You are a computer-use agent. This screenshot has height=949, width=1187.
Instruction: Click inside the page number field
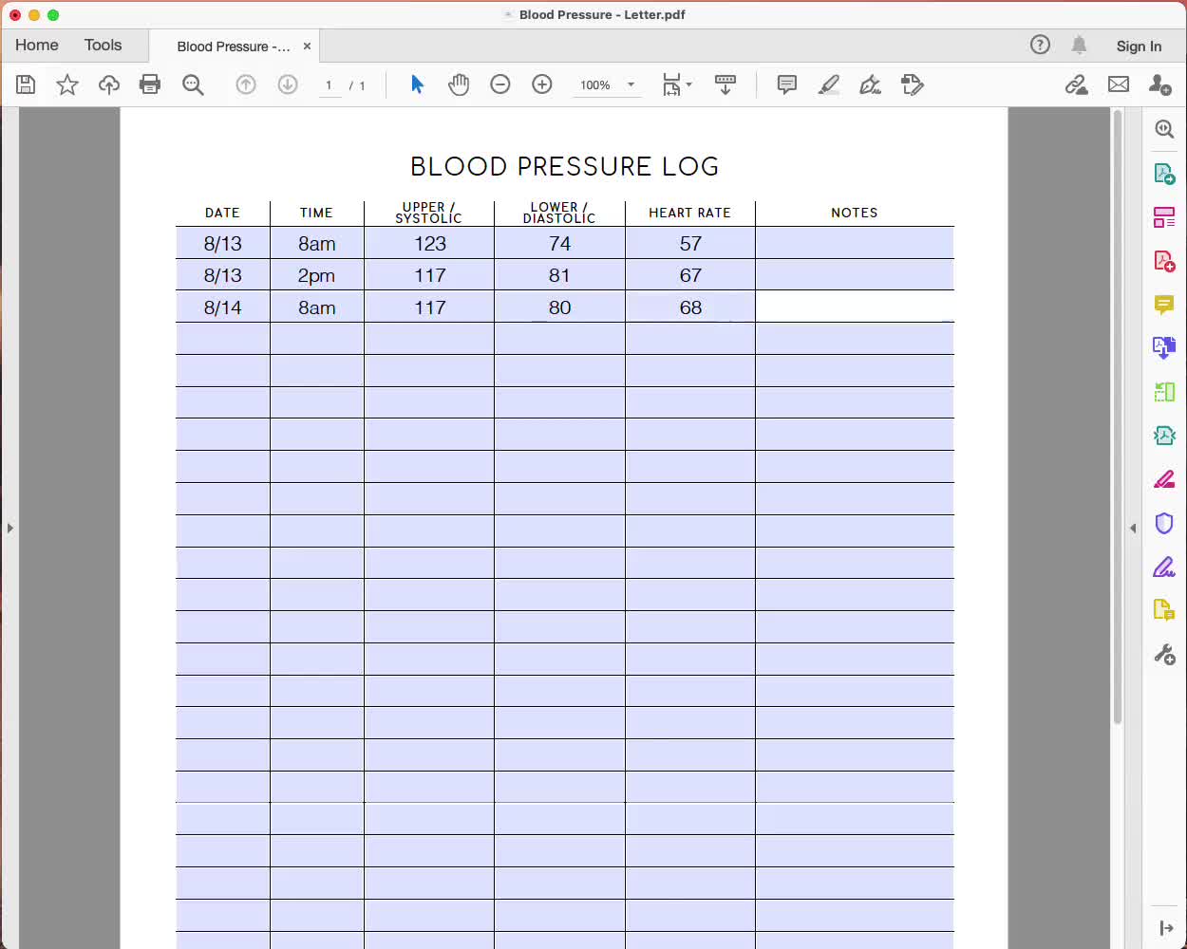330,84
